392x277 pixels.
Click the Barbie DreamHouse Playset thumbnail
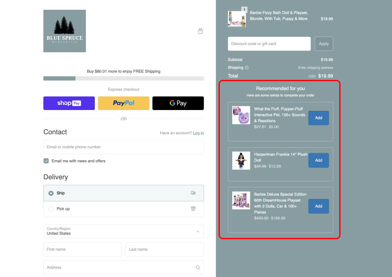[x=241, y=201]
